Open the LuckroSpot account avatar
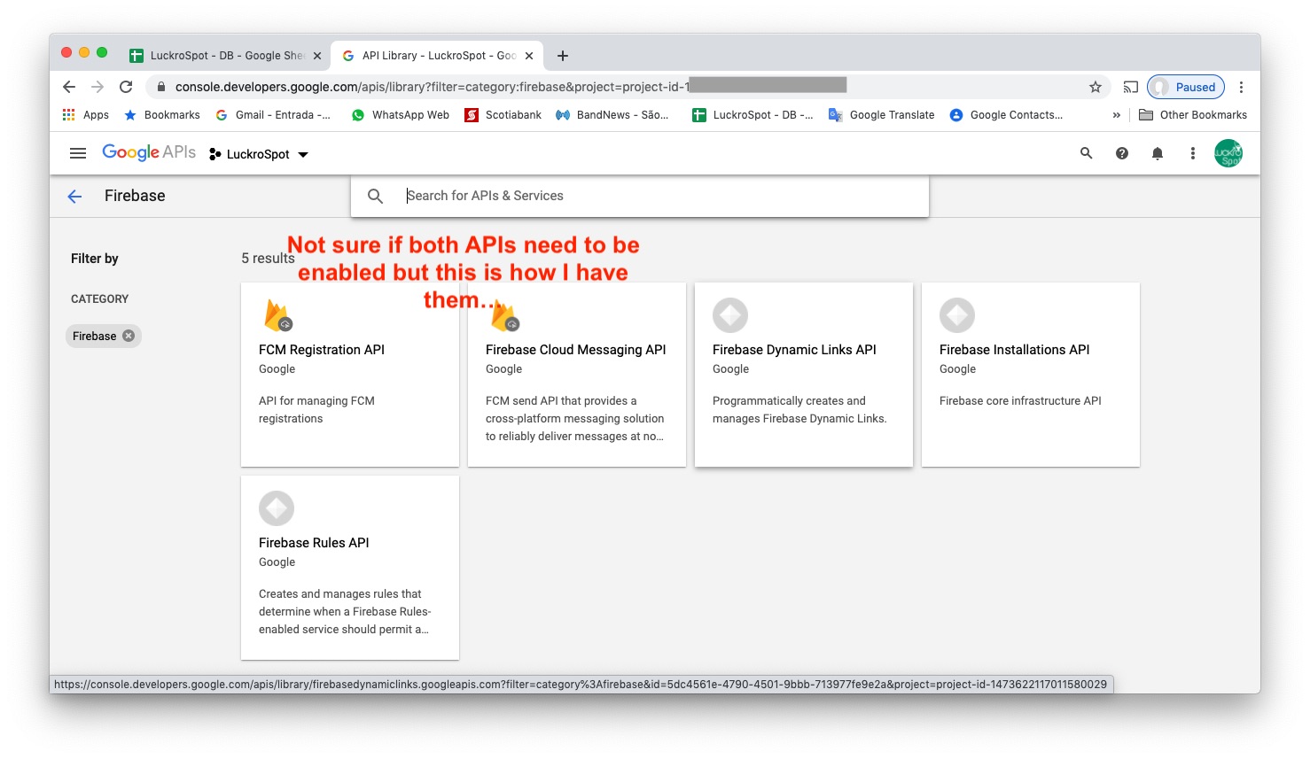Viewport: 1310px width, 759px height. point(1228,153)
